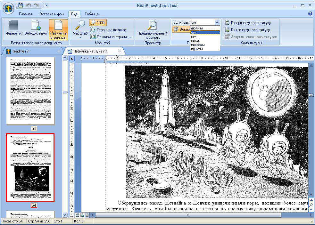Select пиксели in the units list
The image size is (315, 225).
pos(198,45)
